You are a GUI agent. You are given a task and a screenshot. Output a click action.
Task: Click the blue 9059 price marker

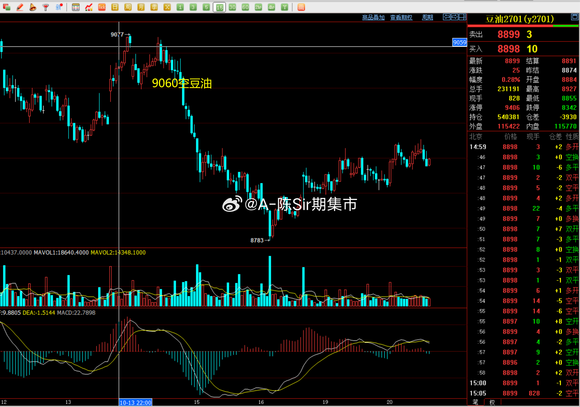click(x=459, y=42)
